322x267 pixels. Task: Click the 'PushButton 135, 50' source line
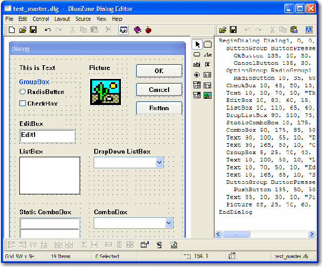pyautogui.click(x=274, y=190)
